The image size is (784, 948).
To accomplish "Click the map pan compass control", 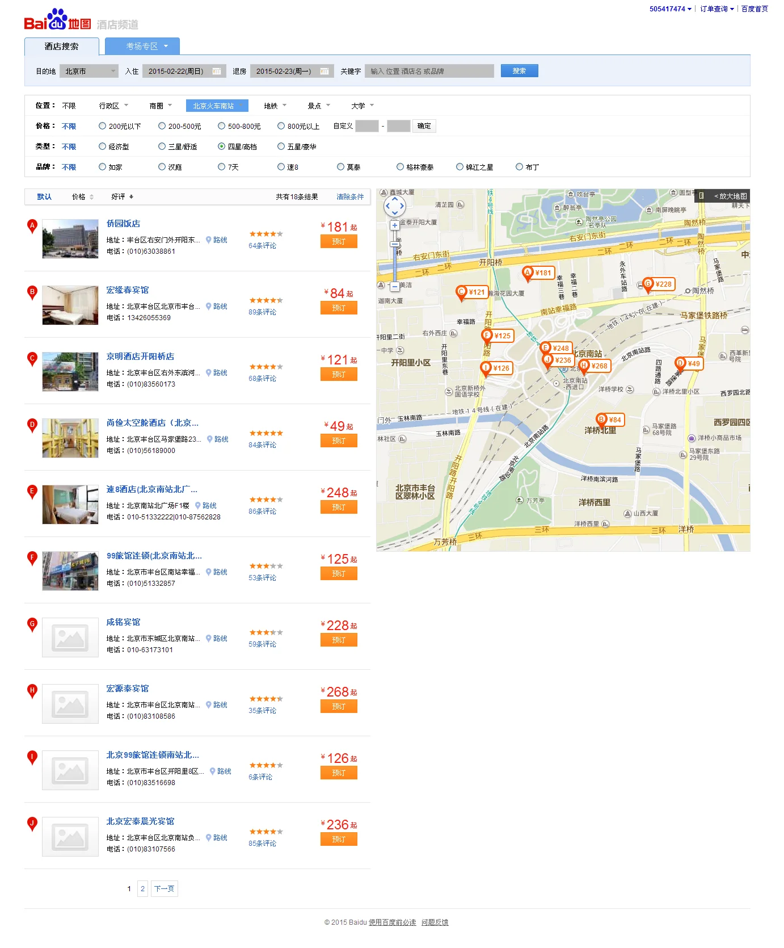I will tap(395, 206).
